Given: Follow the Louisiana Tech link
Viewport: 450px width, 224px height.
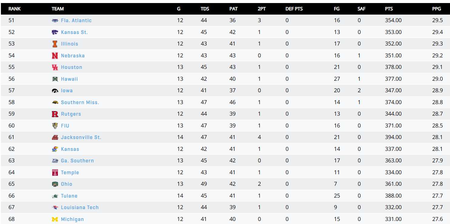Looking at the screenshot, I should click(80, 207).
